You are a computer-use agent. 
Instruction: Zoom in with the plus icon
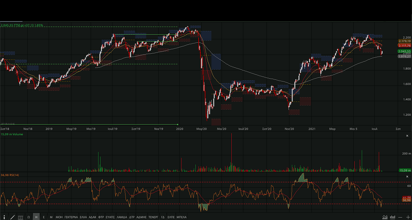coord(408,217)
